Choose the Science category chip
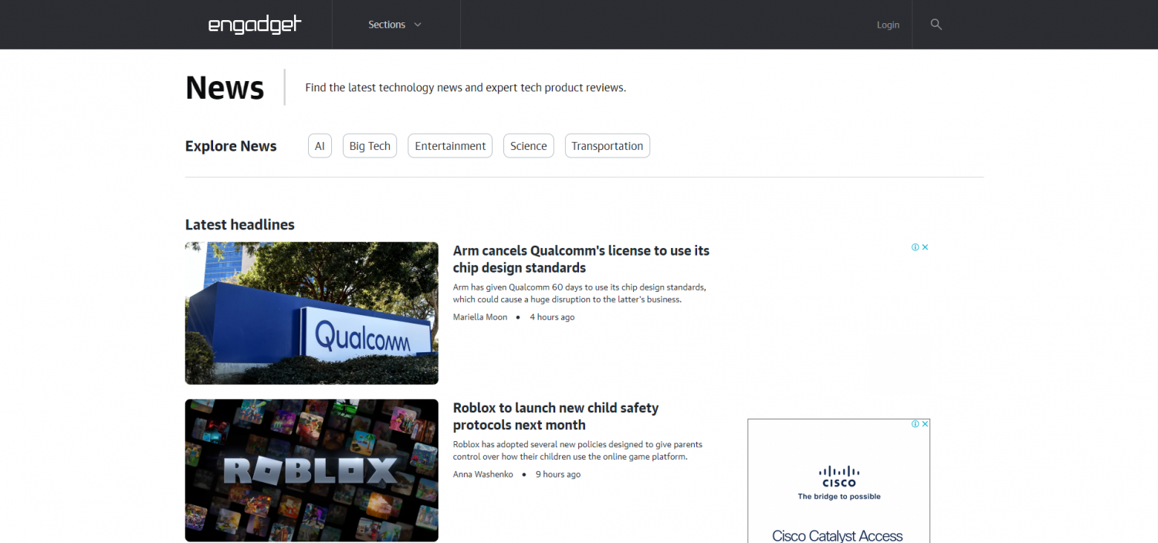1158x543 pixels. click(x=528, y=146)
